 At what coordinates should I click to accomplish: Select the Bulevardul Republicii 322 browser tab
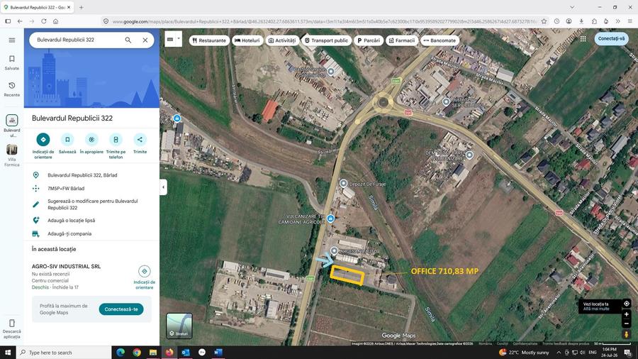(37, 7)
